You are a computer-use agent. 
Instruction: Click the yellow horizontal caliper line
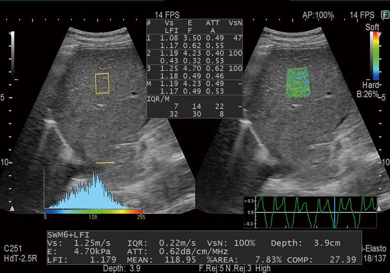coord(105,163)
